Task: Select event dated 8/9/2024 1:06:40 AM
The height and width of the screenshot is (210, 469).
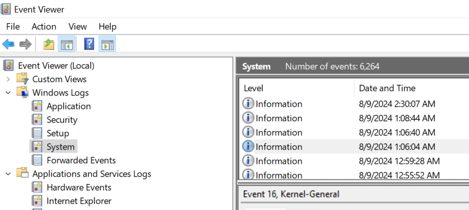Action: point(397,132)
